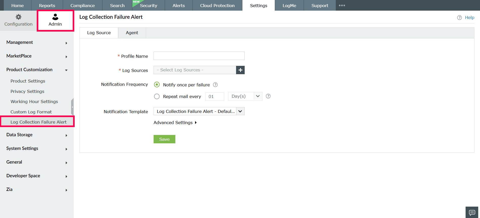
Task: Open the Day(s) interval dropdown
Action: [245, 96]
